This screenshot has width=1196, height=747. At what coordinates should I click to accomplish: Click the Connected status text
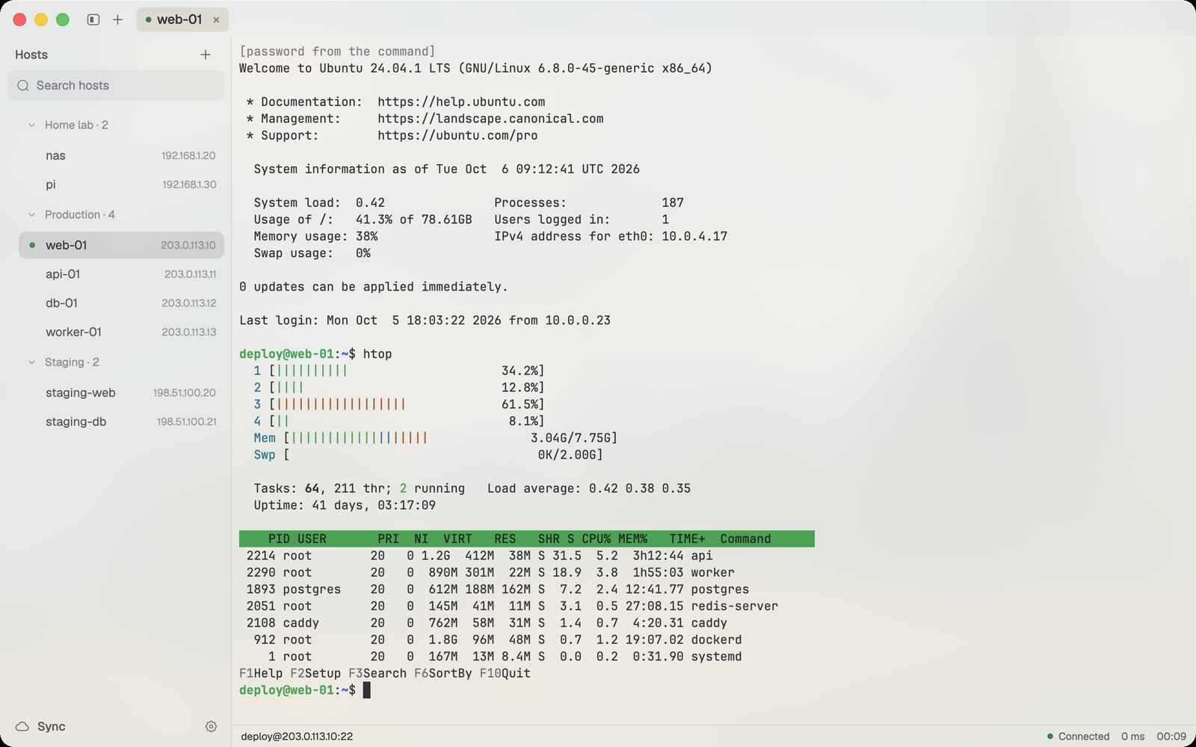pos(1084,737)
